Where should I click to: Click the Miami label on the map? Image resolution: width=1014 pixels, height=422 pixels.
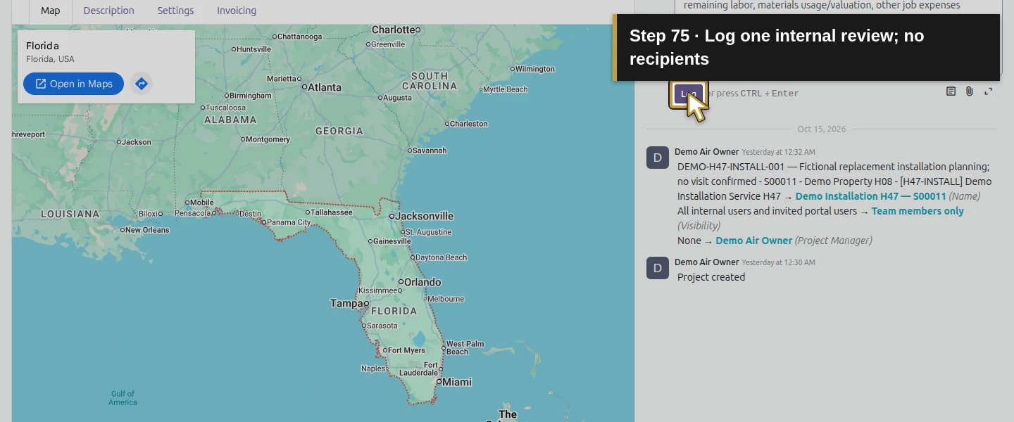tap(457, 382)
